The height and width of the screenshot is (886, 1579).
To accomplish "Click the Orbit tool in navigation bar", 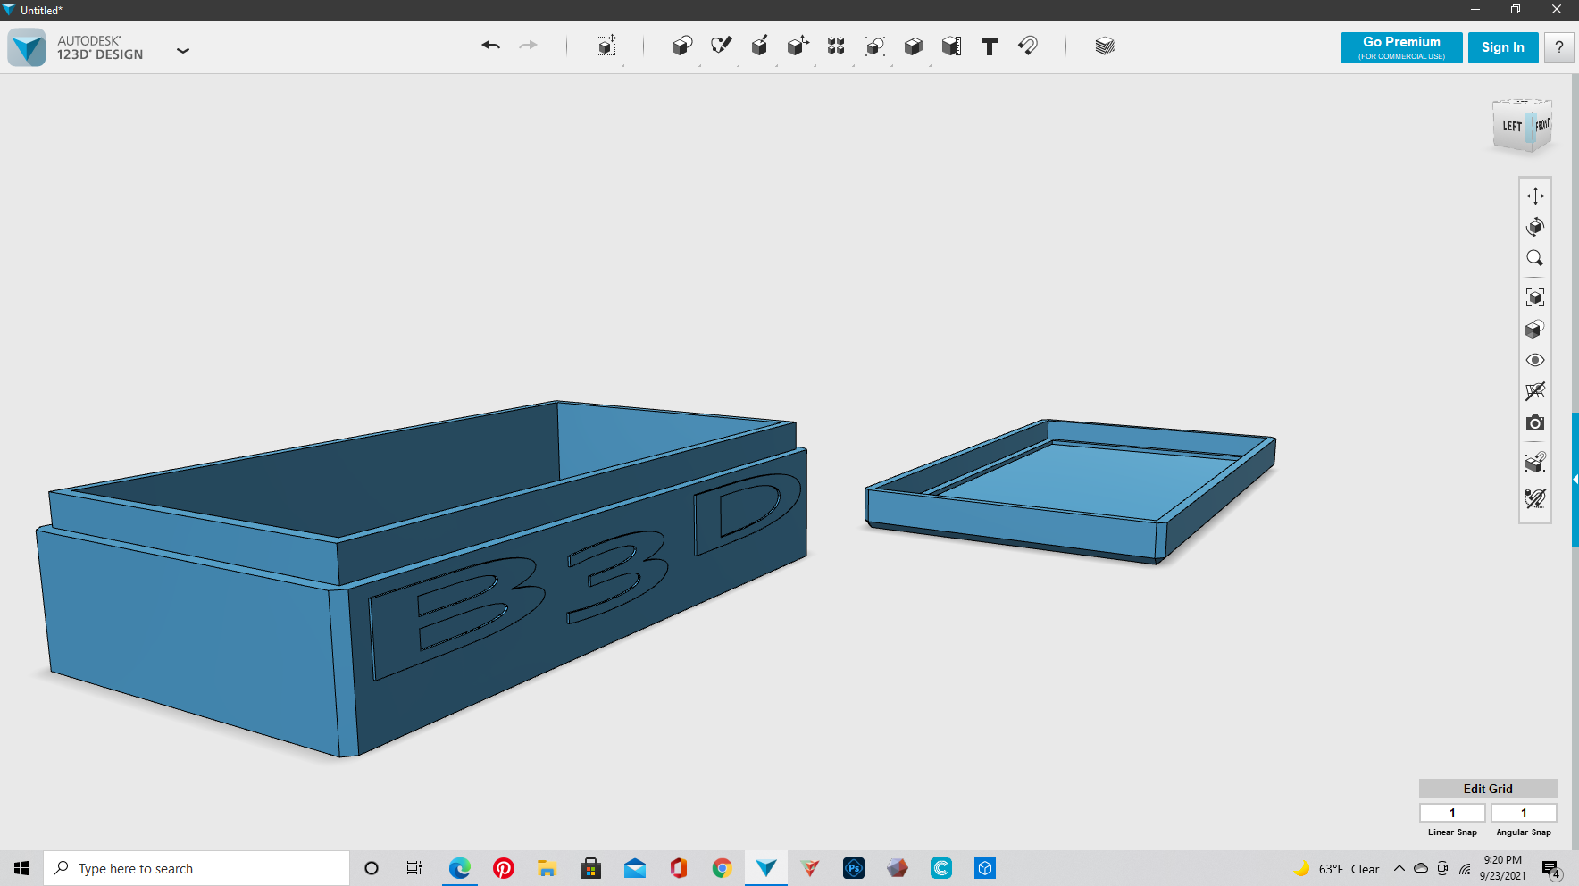I will click(x=1535, y=227).
